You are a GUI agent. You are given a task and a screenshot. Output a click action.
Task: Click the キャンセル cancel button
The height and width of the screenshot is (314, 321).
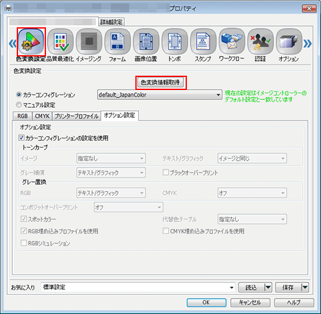tap(250, 302)
